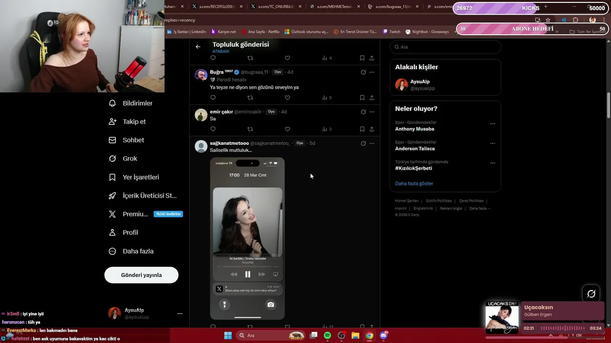Open Grok icon on emir çakır's reply
Screen dimensions: 611x343
363,112
